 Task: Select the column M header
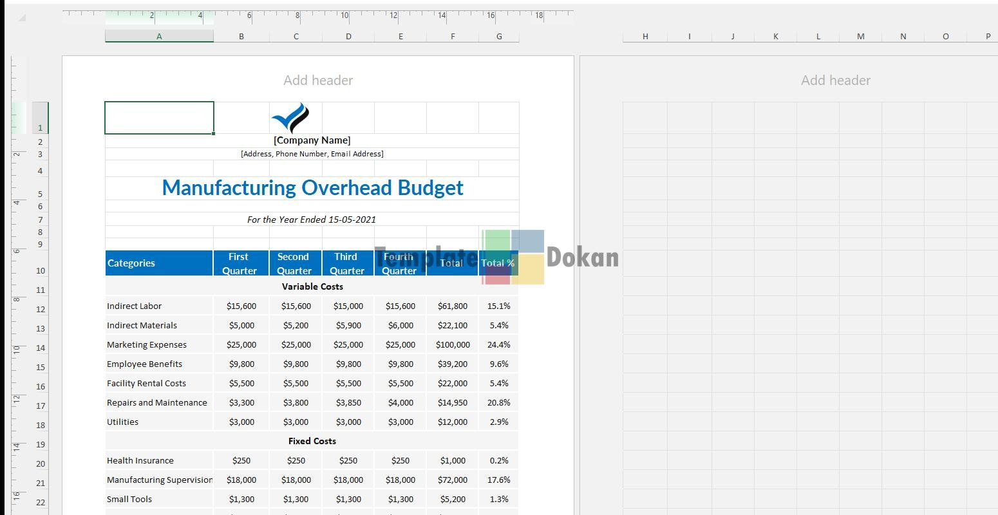click(861, 37)
